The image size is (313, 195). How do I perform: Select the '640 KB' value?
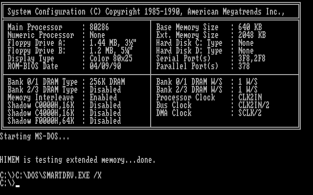coord(250,27)
